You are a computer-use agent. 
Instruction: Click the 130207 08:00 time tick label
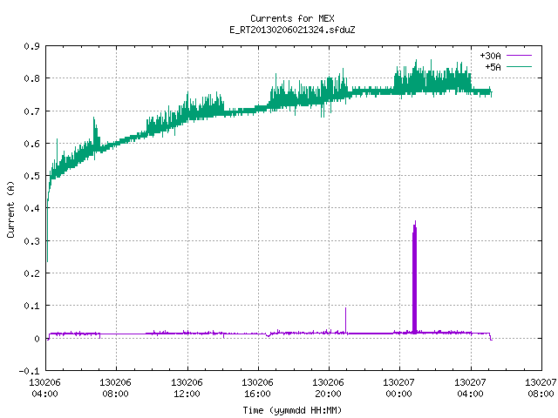541,388
